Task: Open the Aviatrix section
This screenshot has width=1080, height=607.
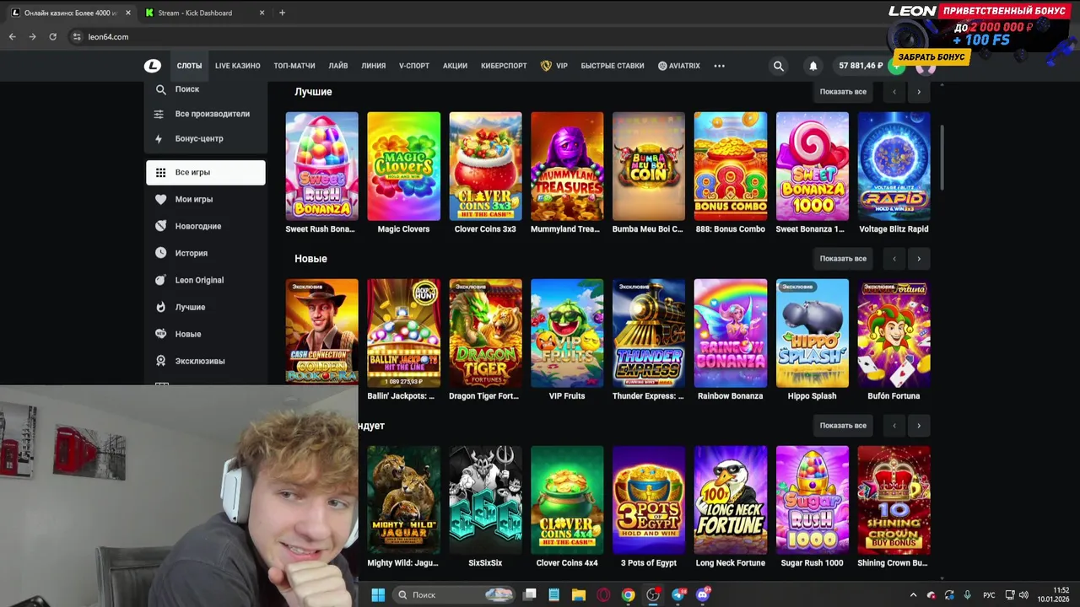Action: click(678, 66)
